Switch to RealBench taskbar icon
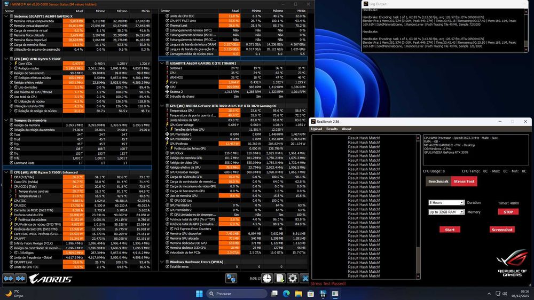 (335, 294)
